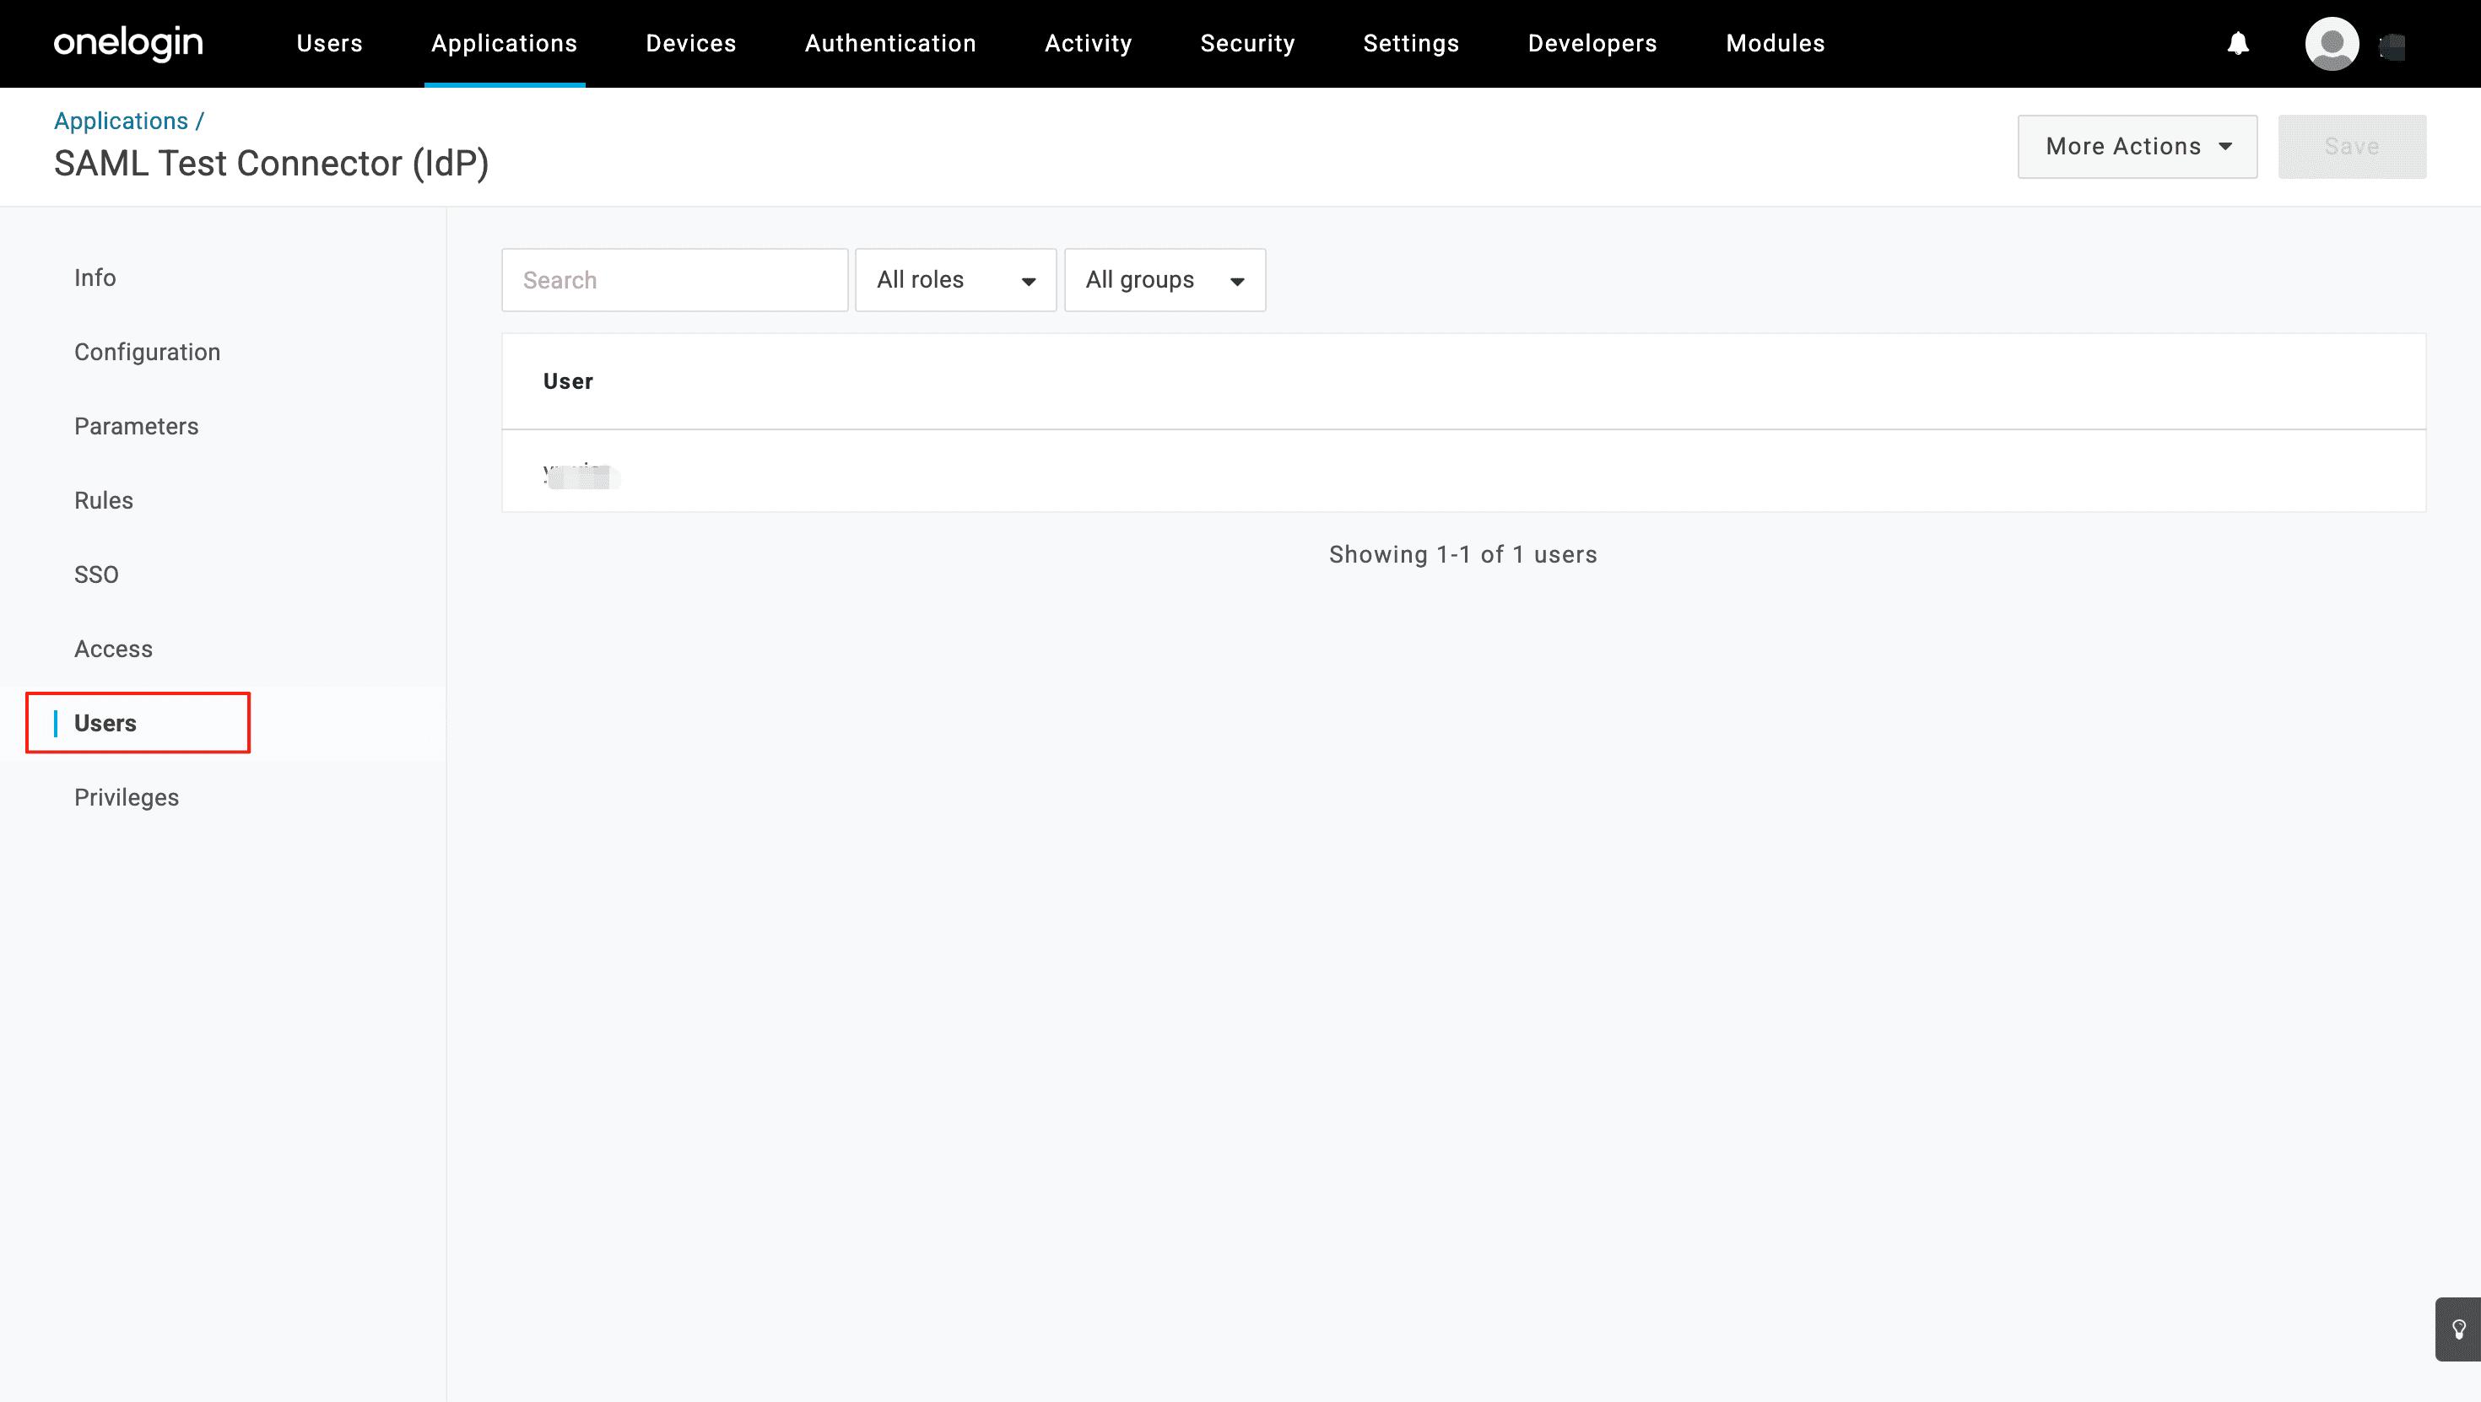This screenshot has height=1402, width=2481.
Task: Switch to the SSO sidebar tab
Action: [x=96, y=574]
